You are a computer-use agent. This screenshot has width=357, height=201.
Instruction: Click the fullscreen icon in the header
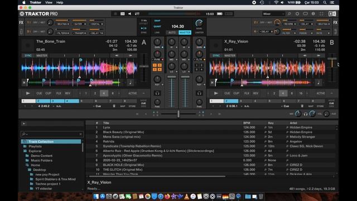(x=321, y=14)
